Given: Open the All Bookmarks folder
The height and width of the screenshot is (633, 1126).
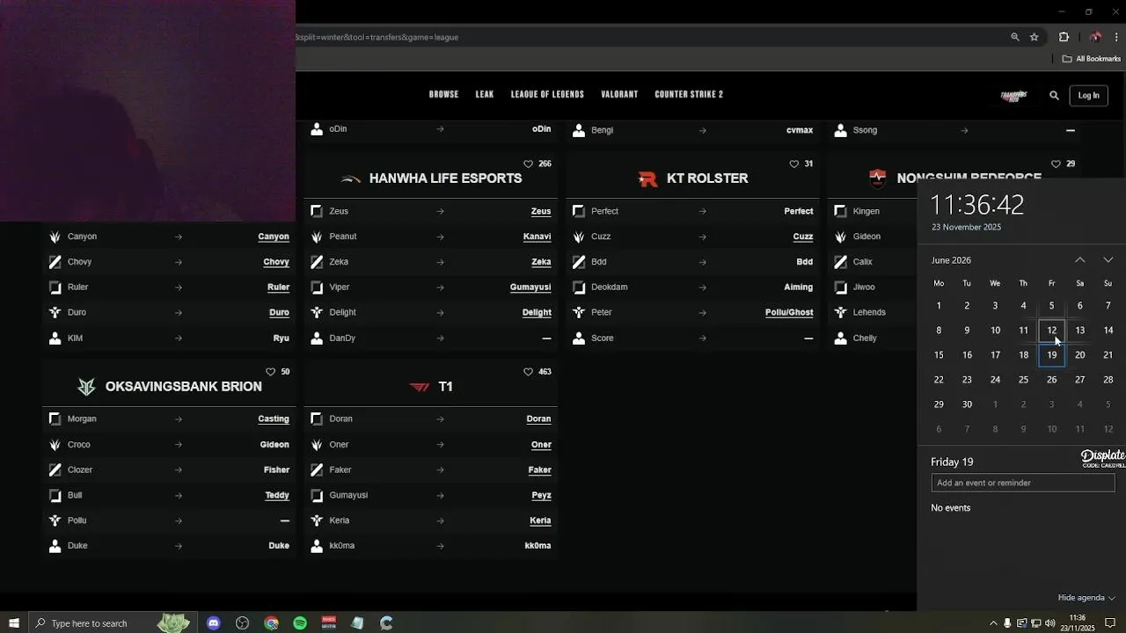Looking at the screenshot, I should [x=1092, y=59].
